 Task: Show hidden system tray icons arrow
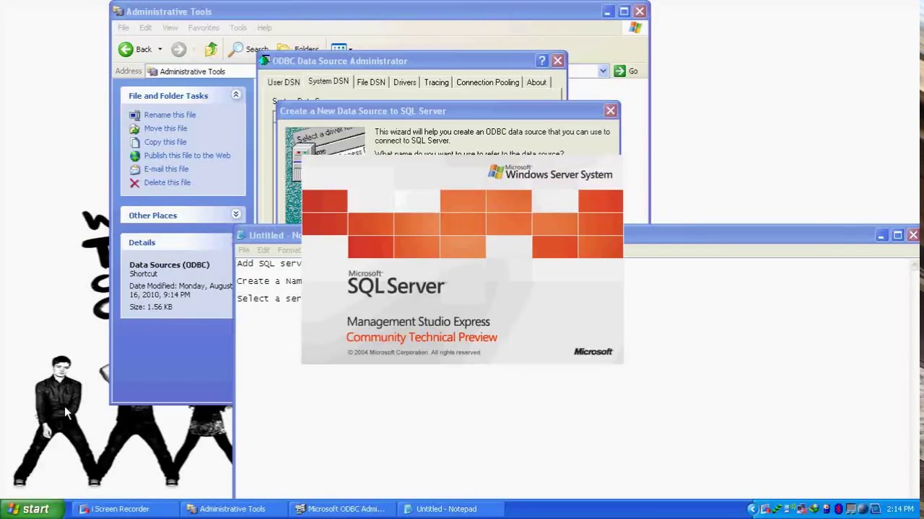[753, 509]
